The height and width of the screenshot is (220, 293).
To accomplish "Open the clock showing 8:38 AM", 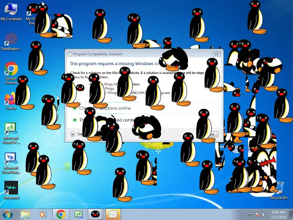I will [278, 214].
